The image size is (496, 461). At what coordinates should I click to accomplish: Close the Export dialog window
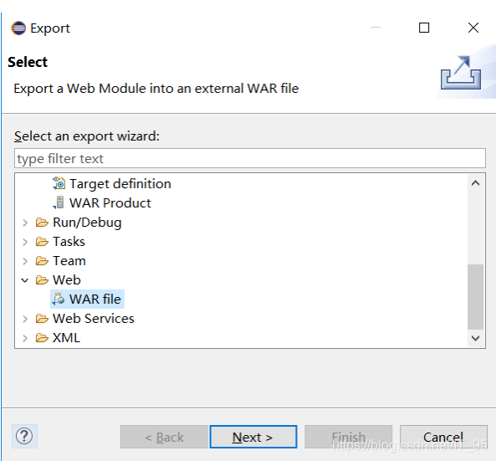[x=473, y=28]
